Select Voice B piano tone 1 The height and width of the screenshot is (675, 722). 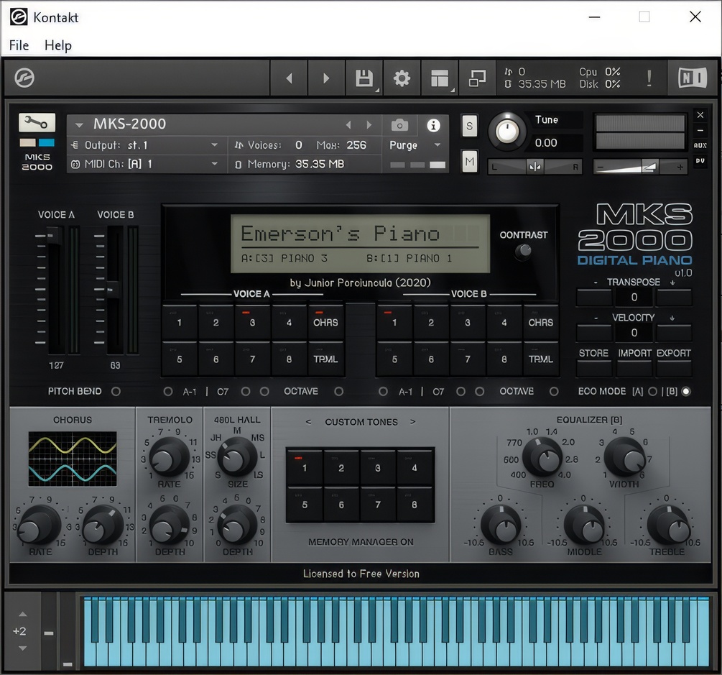394,322
